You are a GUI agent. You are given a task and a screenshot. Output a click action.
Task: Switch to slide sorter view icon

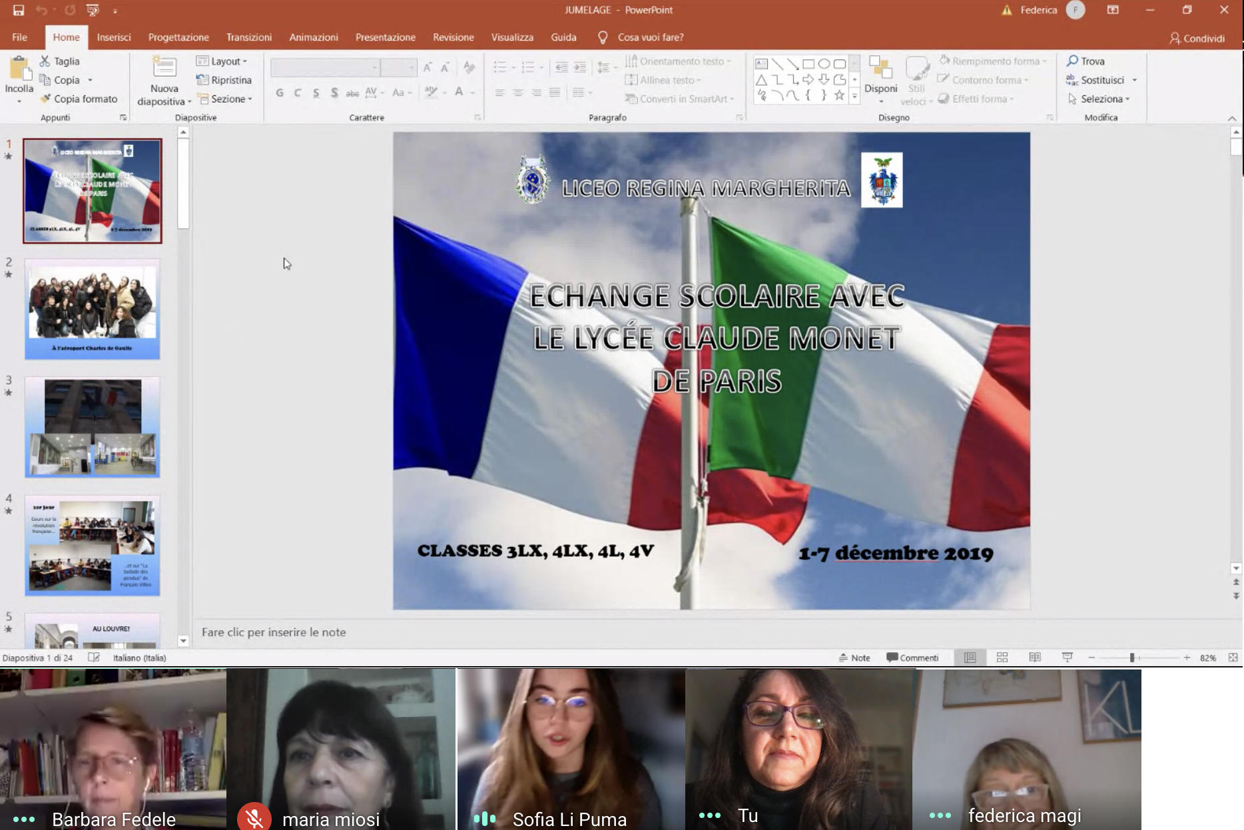pyautogui.click(x=1002, y=657)
